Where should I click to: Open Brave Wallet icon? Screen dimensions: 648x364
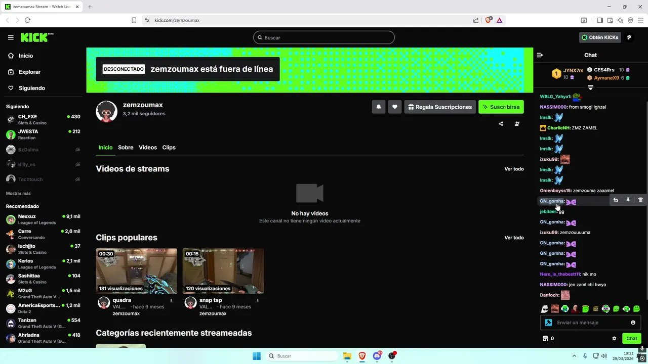[x=610, y=20]
